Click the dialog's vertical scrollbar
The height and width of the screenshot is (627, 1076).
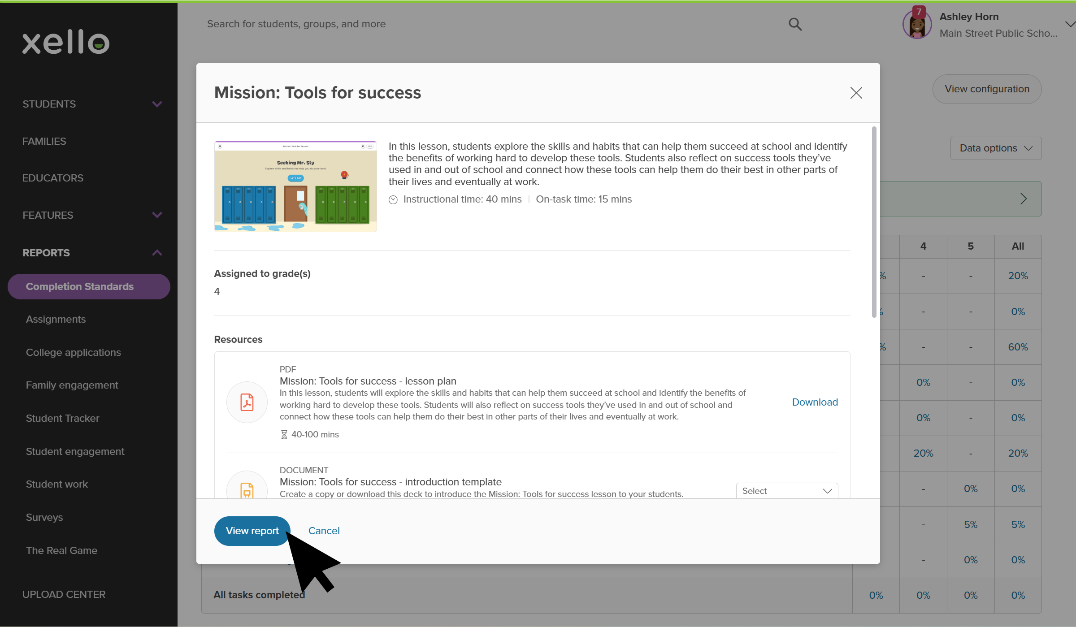[x=874, y=222]
